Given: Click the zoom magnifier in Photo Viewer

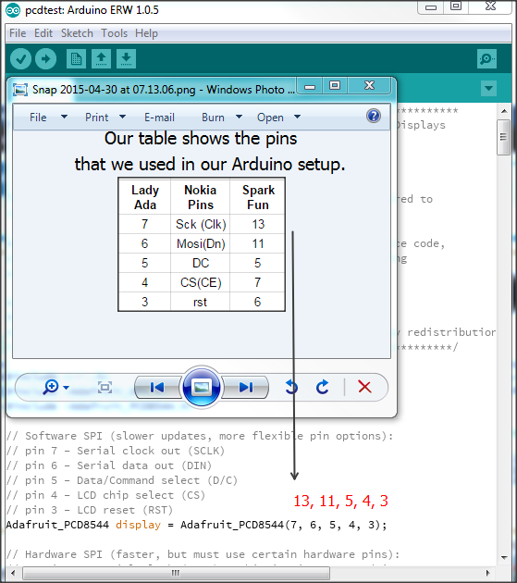Looking at the screenshot, I should pyautogui.click(x=51, y=387).
